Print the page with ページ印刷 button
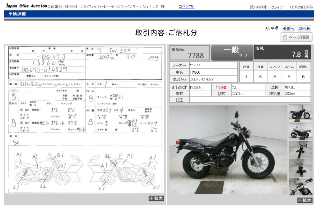316x207 pixels. 296,37
